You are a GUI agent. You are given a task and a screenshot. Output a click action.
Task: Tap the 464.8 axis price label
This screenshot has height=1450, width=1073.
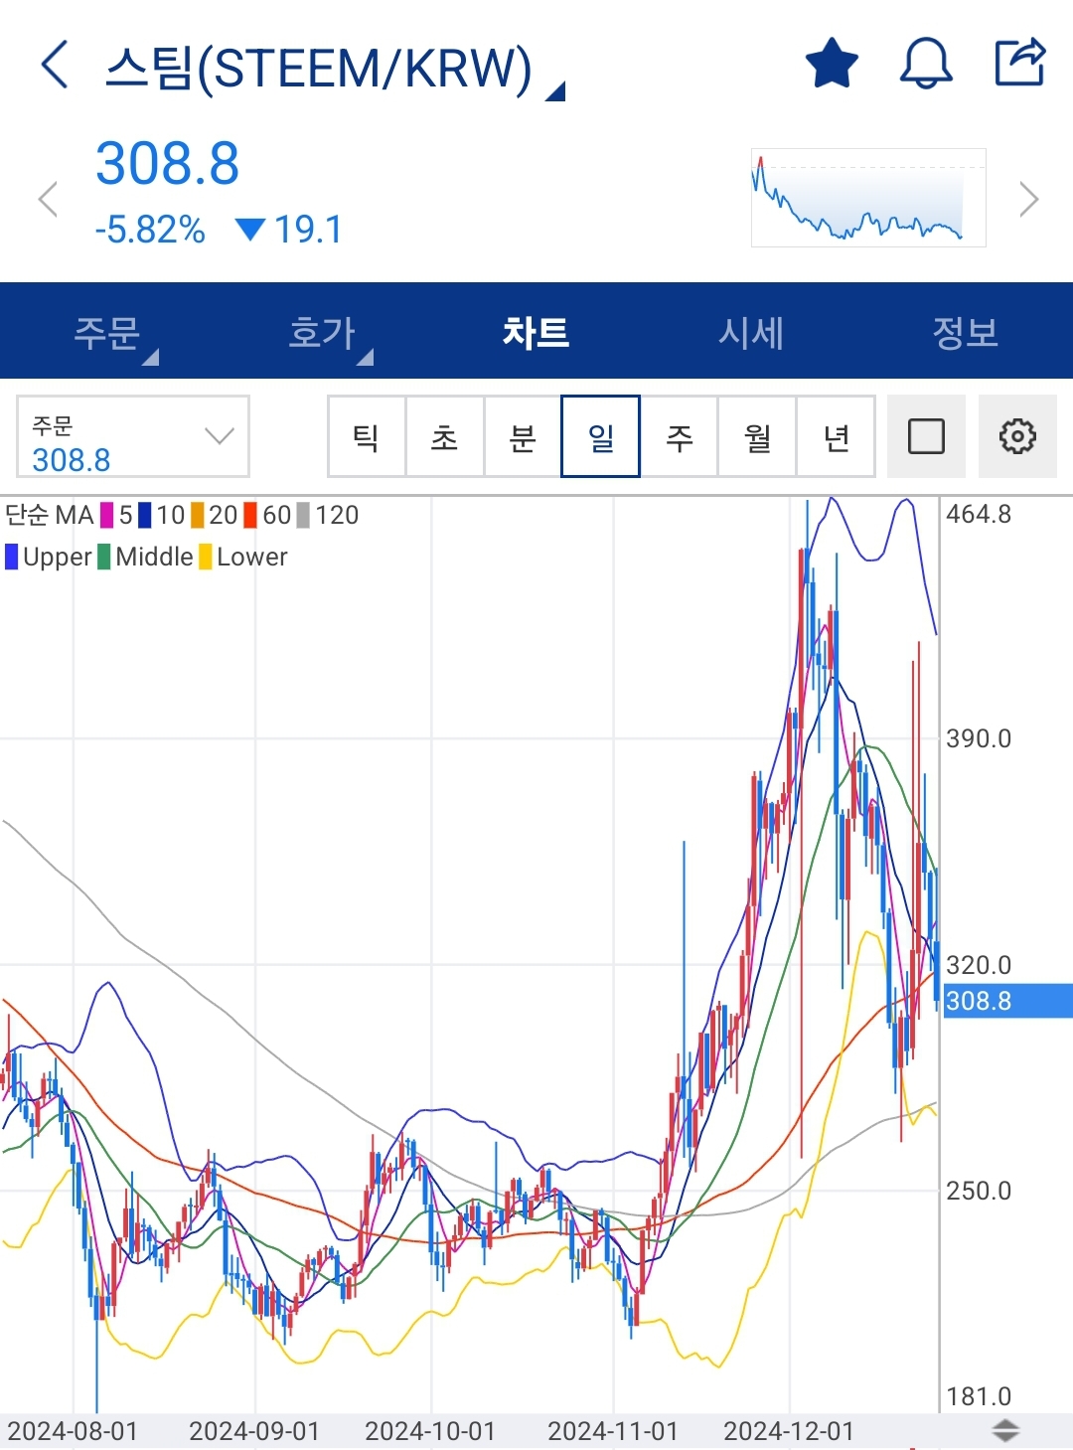click(x=979, y=514)
